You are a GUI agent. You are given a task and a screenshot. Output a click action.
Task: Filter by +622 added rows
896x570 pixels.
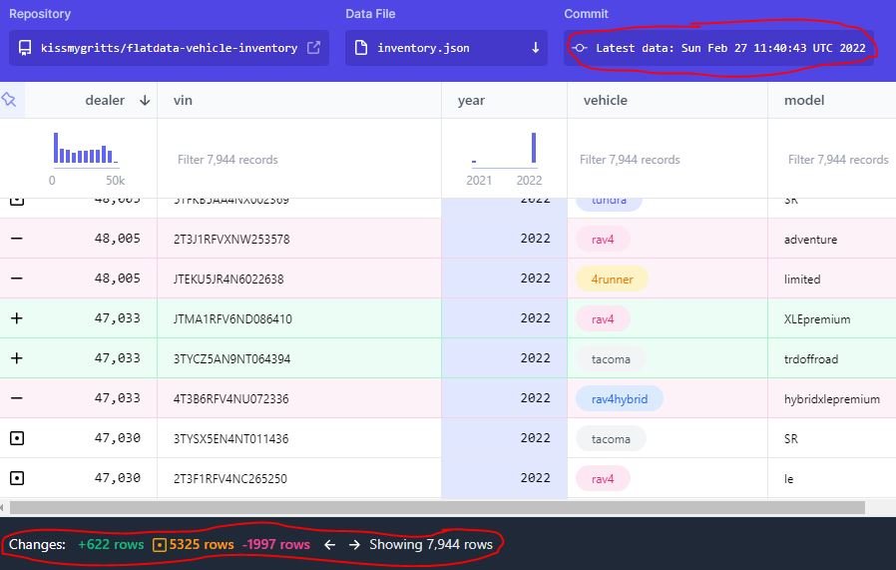pyautogui.click(x=111, y=544)
